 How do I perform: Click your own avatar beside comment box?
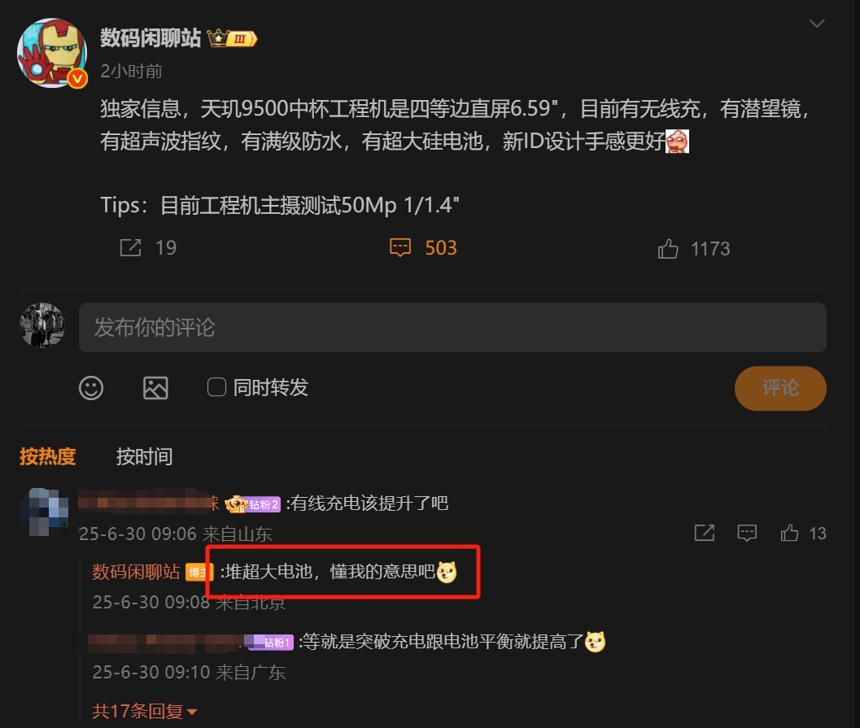coord(42,325)
